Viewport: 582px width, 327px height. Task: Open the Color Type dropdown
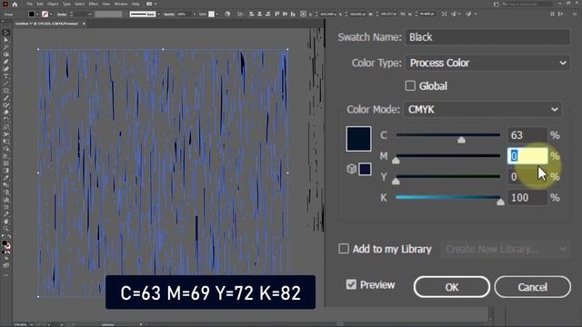(x=487, y=63)
